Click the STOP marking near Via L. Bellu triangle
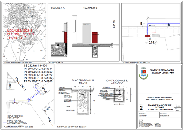The image size is (183, 130). 10,86
